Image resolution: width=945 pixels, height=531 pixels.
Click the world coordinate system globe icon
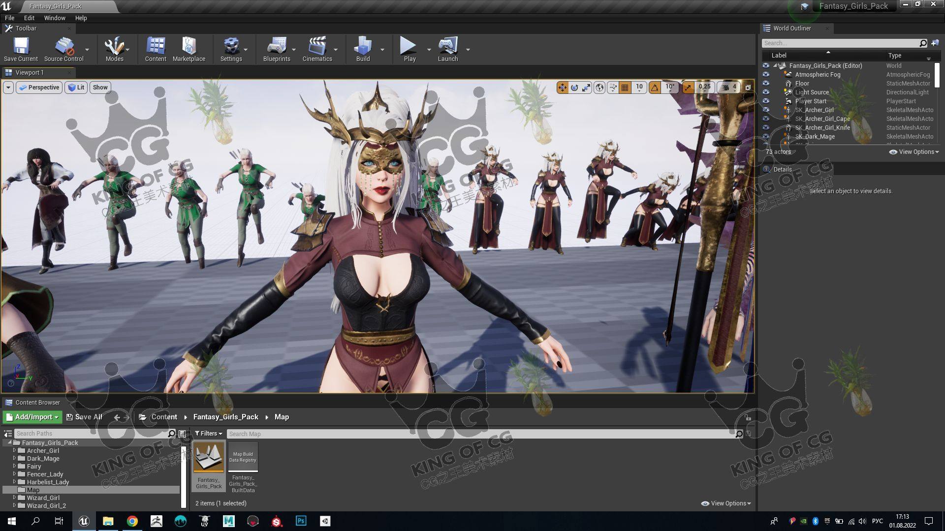[599, 88]
